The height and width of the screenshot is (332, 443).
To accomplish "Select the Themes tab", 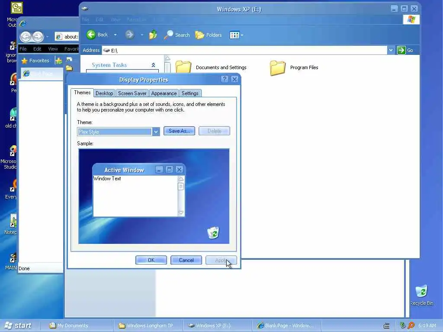I will click(82, 93).
